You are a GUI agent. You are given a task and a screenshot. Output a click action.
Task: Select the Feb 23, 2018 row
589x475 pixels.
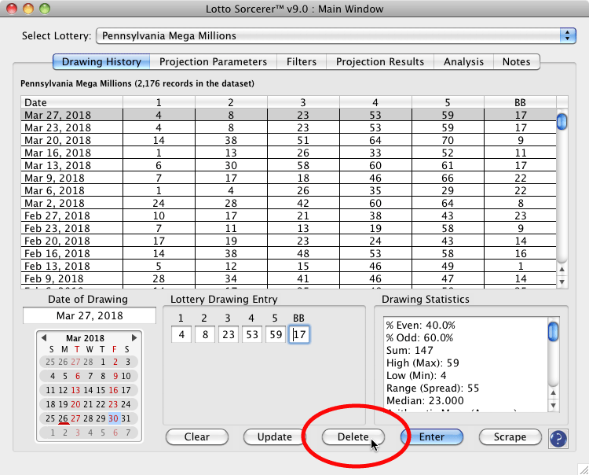tap(288, 228)
